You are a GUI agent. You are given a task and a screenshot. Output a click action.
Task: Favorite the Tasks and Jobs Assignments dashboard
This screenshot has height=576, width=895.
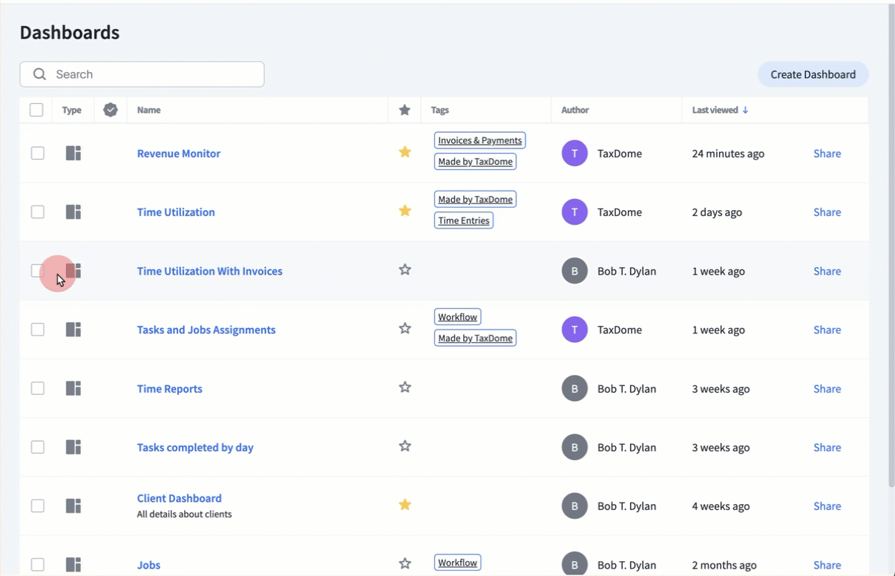404,329
